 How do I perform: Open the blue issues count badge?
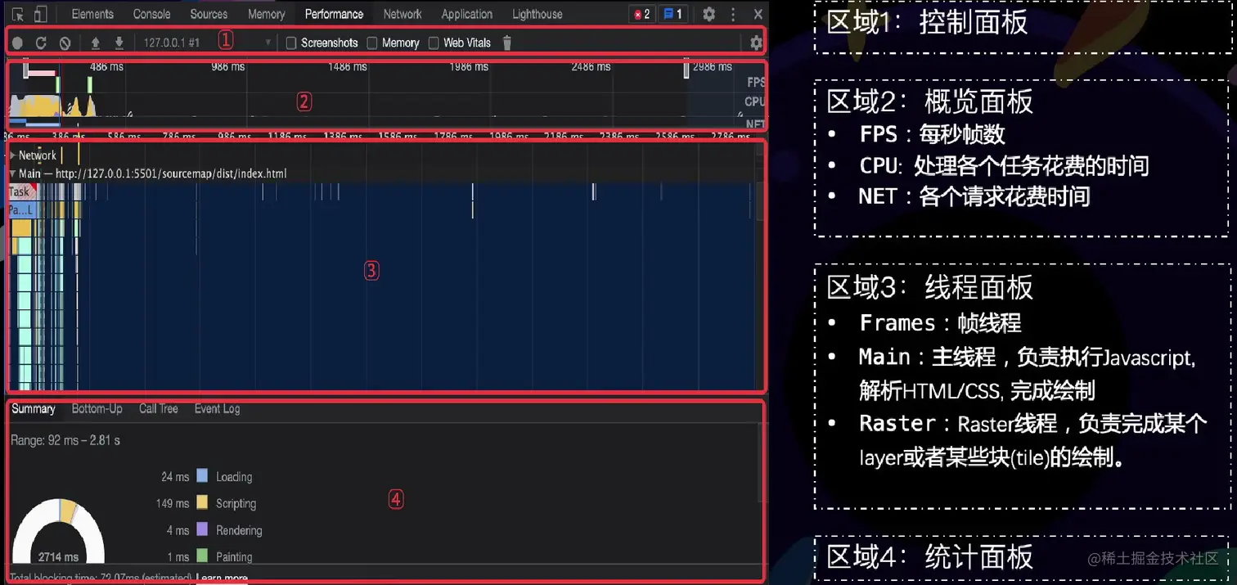674,14
